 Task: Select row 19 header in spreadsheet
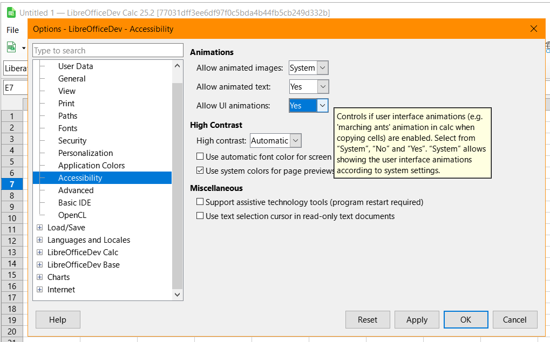[x=12, y=320]
